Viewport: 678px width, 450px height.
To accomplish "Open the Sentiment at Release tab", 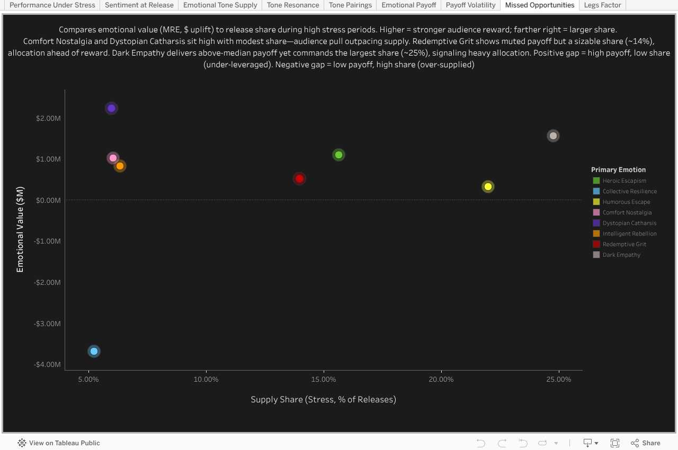I will (139, 5).
